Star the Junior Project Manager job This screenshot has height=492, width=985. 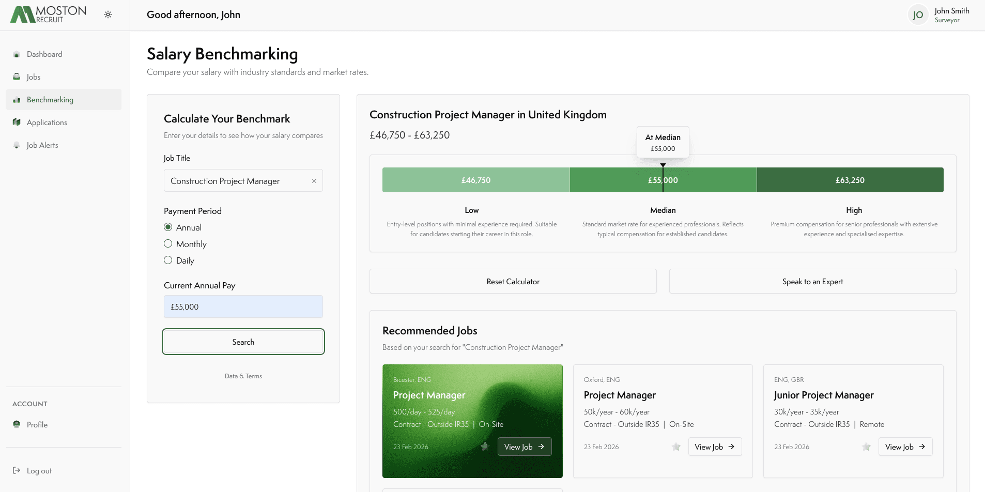pos(866,447)
